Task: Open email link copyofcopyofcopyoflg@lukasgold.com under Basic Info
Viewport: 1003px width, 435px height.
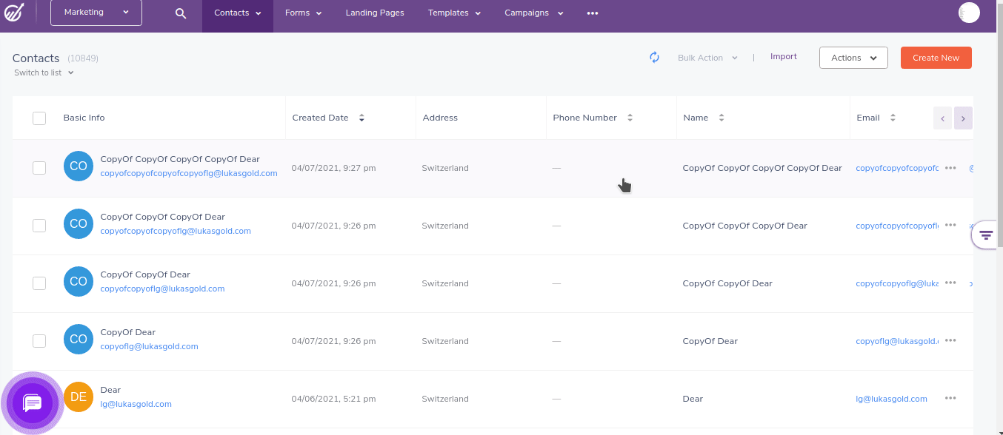Action: 176,232
